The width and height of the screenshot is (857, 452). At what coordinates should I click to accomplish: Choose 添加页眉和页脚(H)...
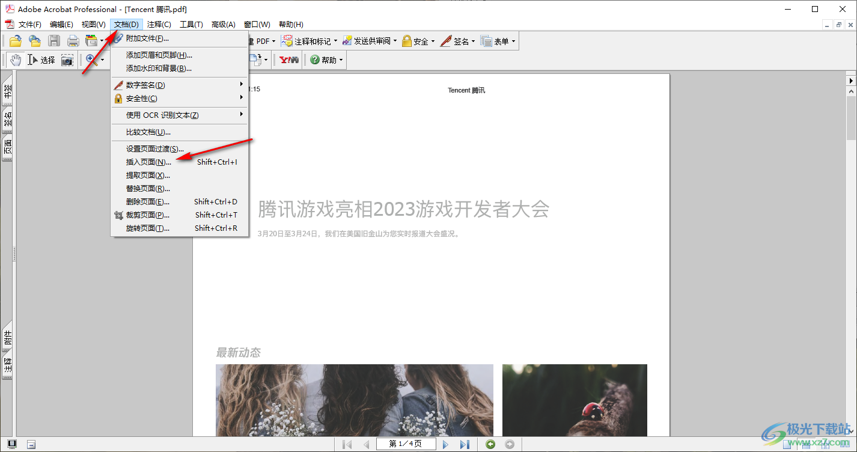(180, 55)
